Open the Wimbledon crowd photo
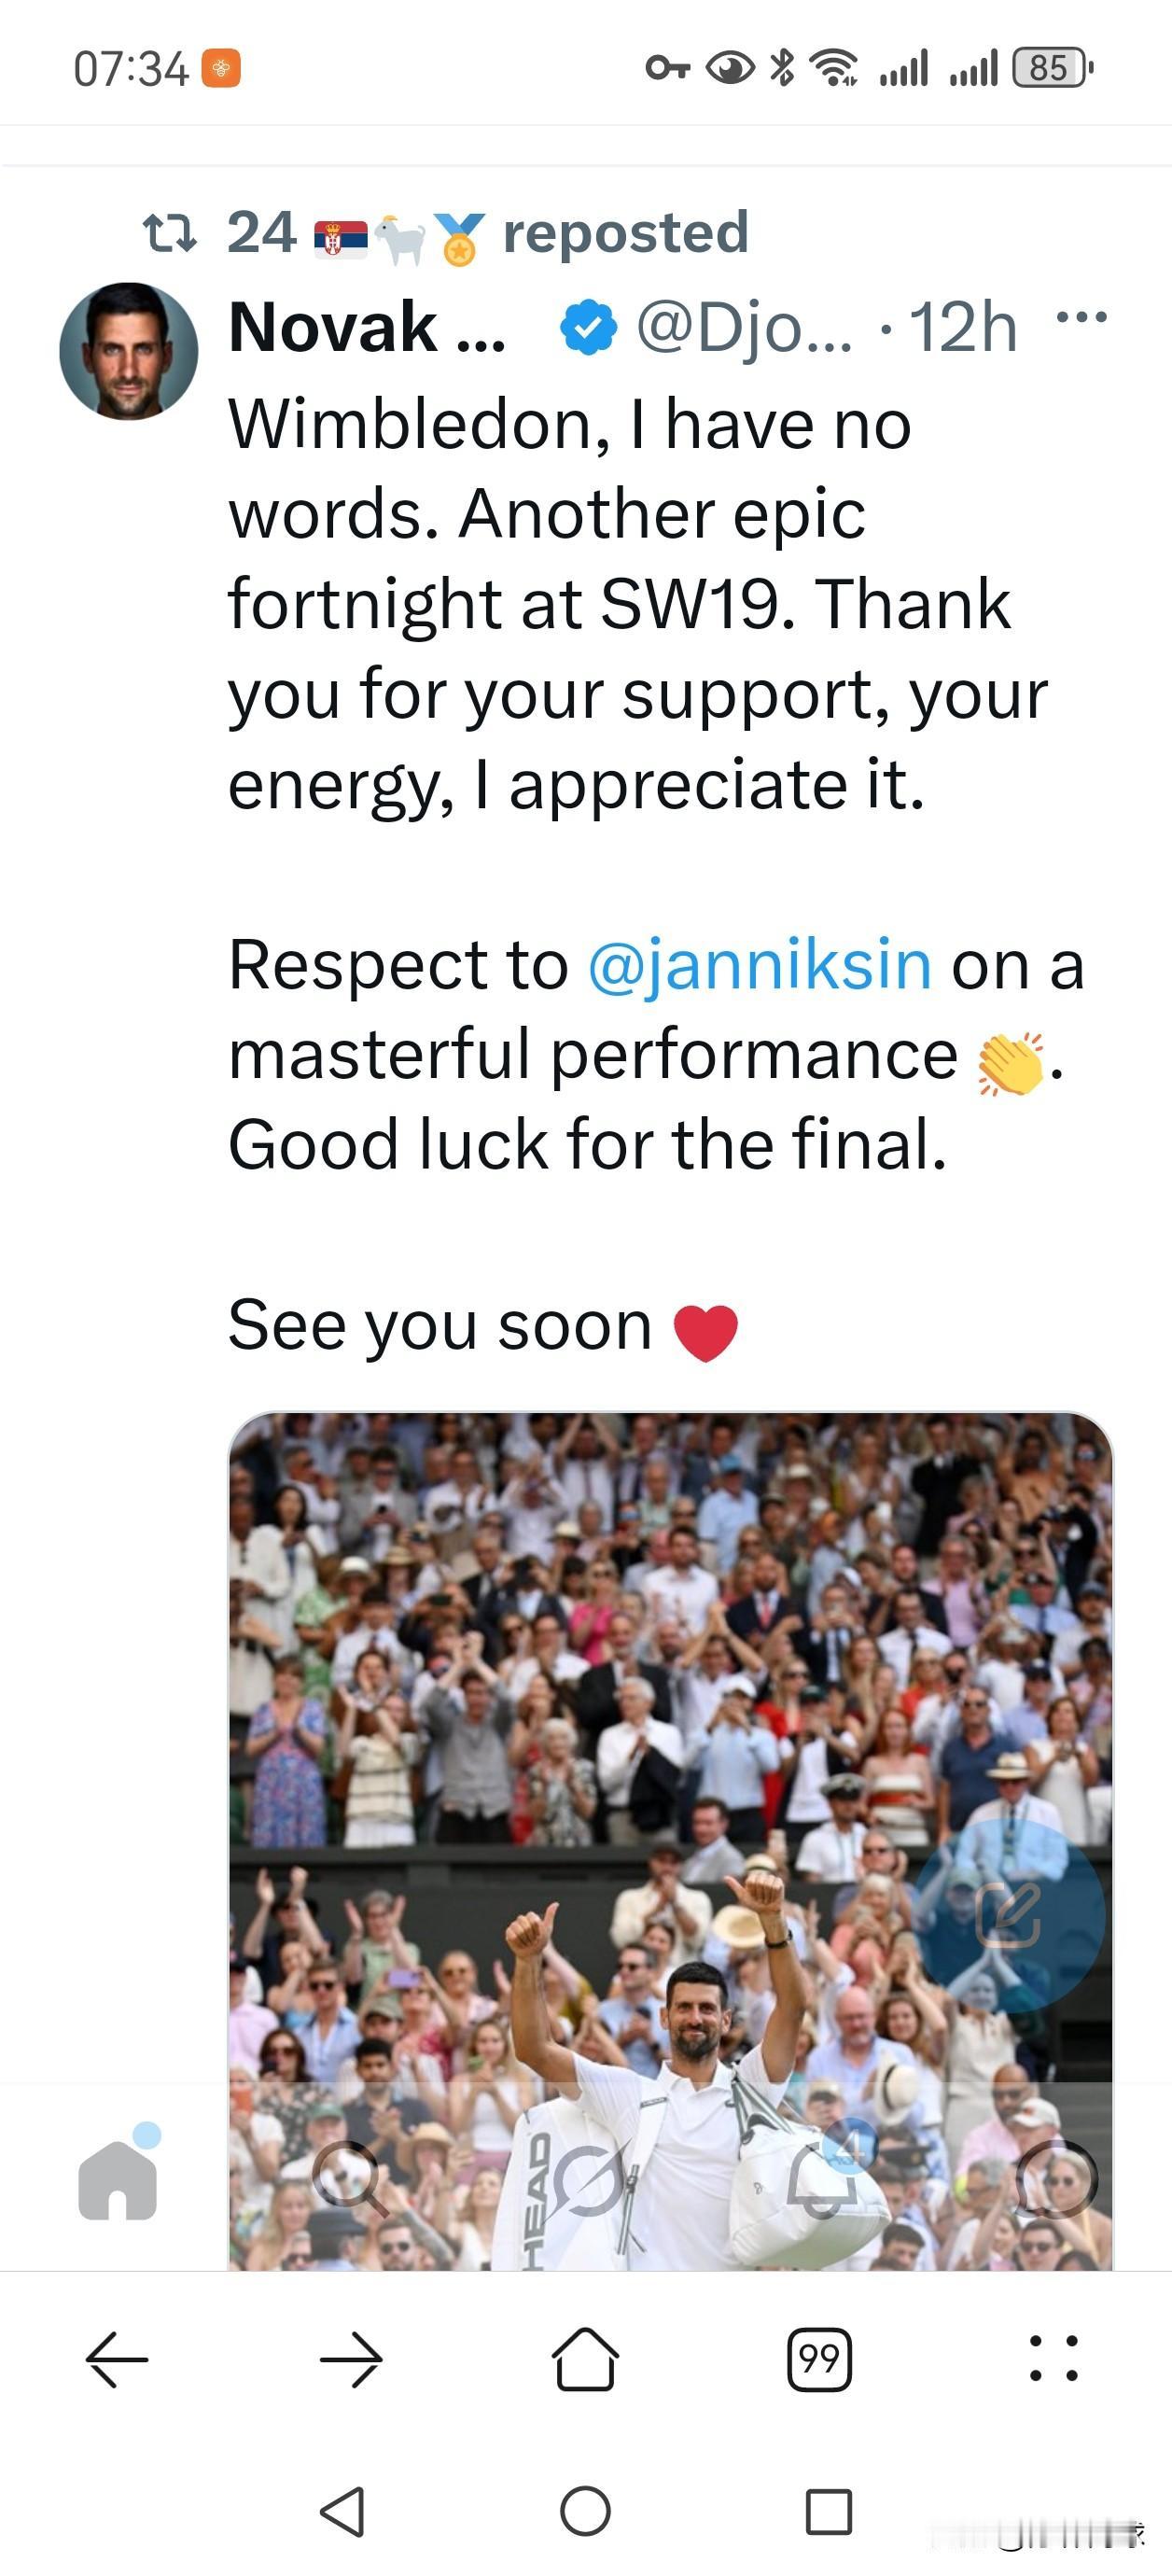 coord(670,1840)
